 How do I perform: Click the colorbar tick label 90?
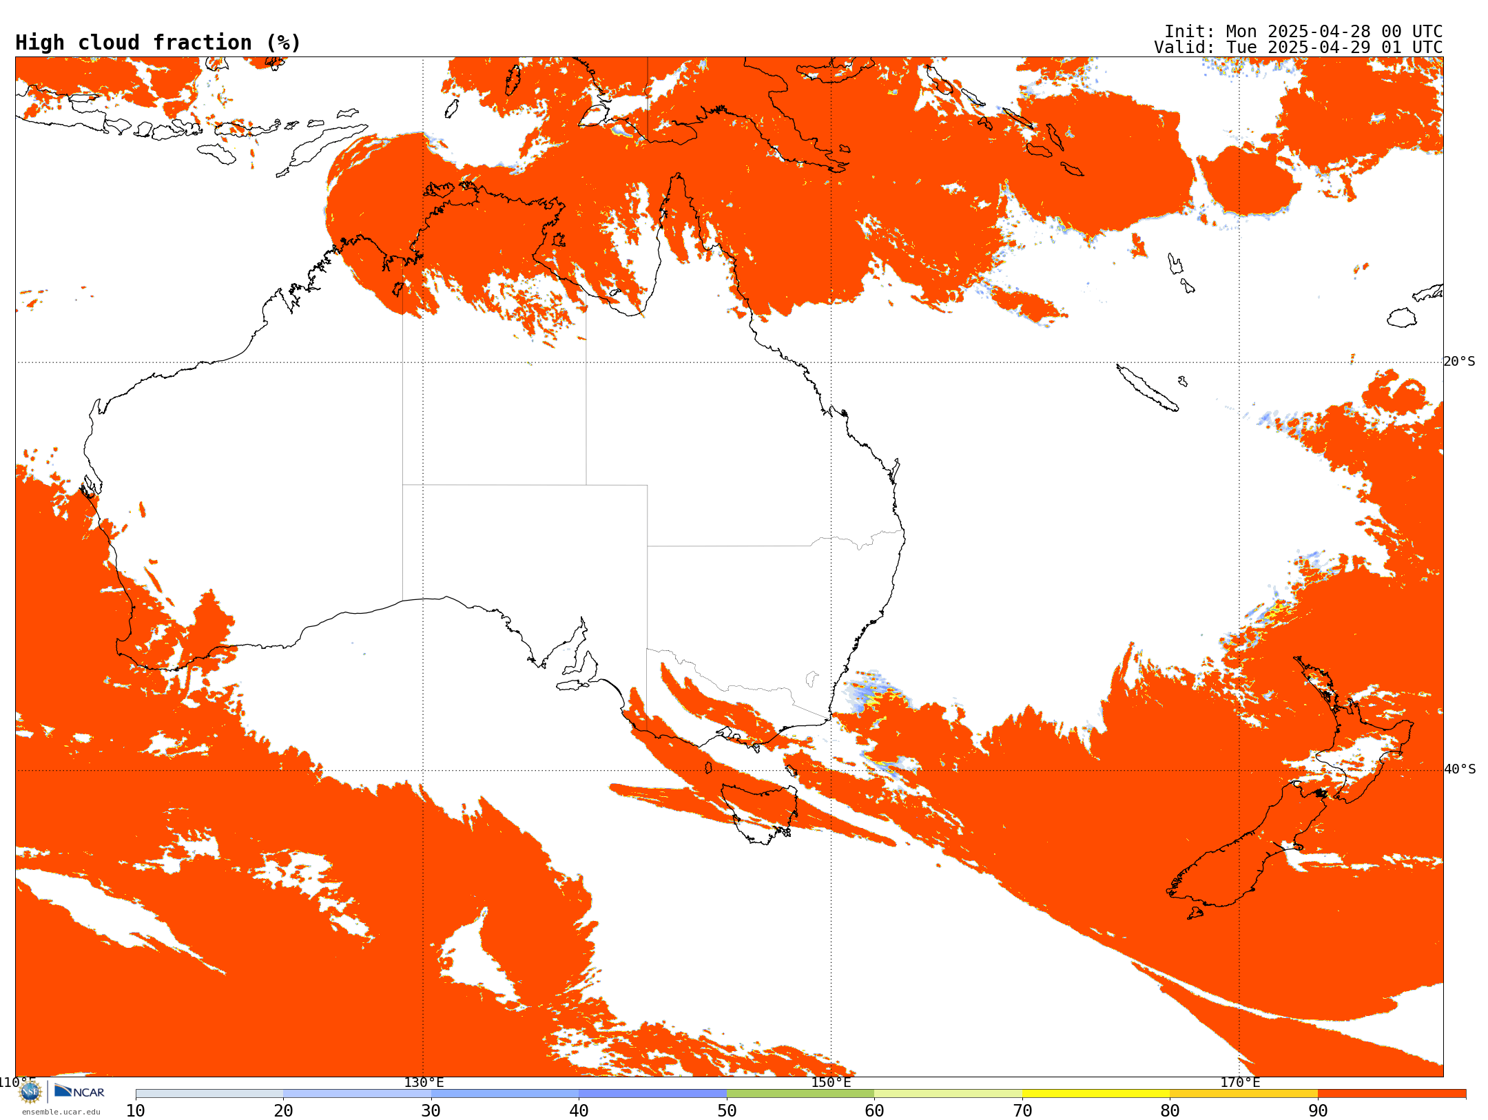click(x=1318, y=1111)
